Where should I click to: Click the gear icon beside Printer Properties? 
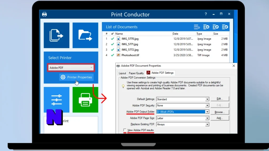(x=63, y=77)
